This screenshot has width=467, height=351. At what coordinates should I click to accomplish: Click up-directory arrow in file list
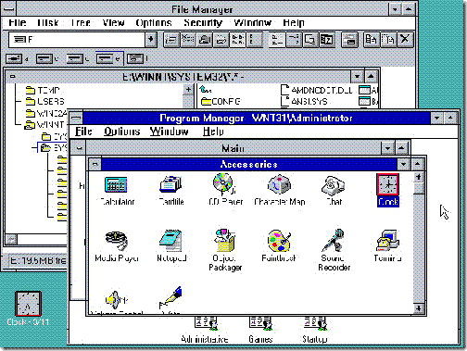(206, 90)
